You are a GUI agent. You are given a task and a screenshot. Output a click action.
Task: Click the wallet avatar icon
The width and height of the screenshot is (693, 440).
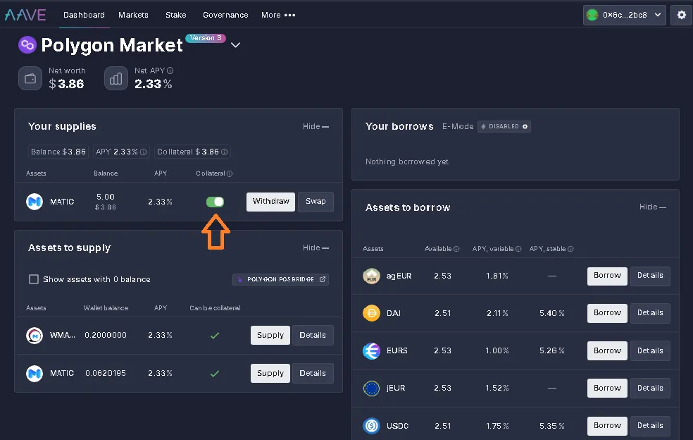592,15
